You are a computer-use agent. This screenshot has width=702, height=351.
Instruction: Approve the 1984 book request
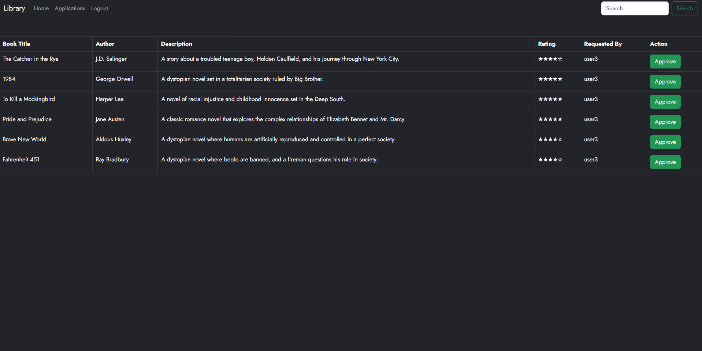665,82
